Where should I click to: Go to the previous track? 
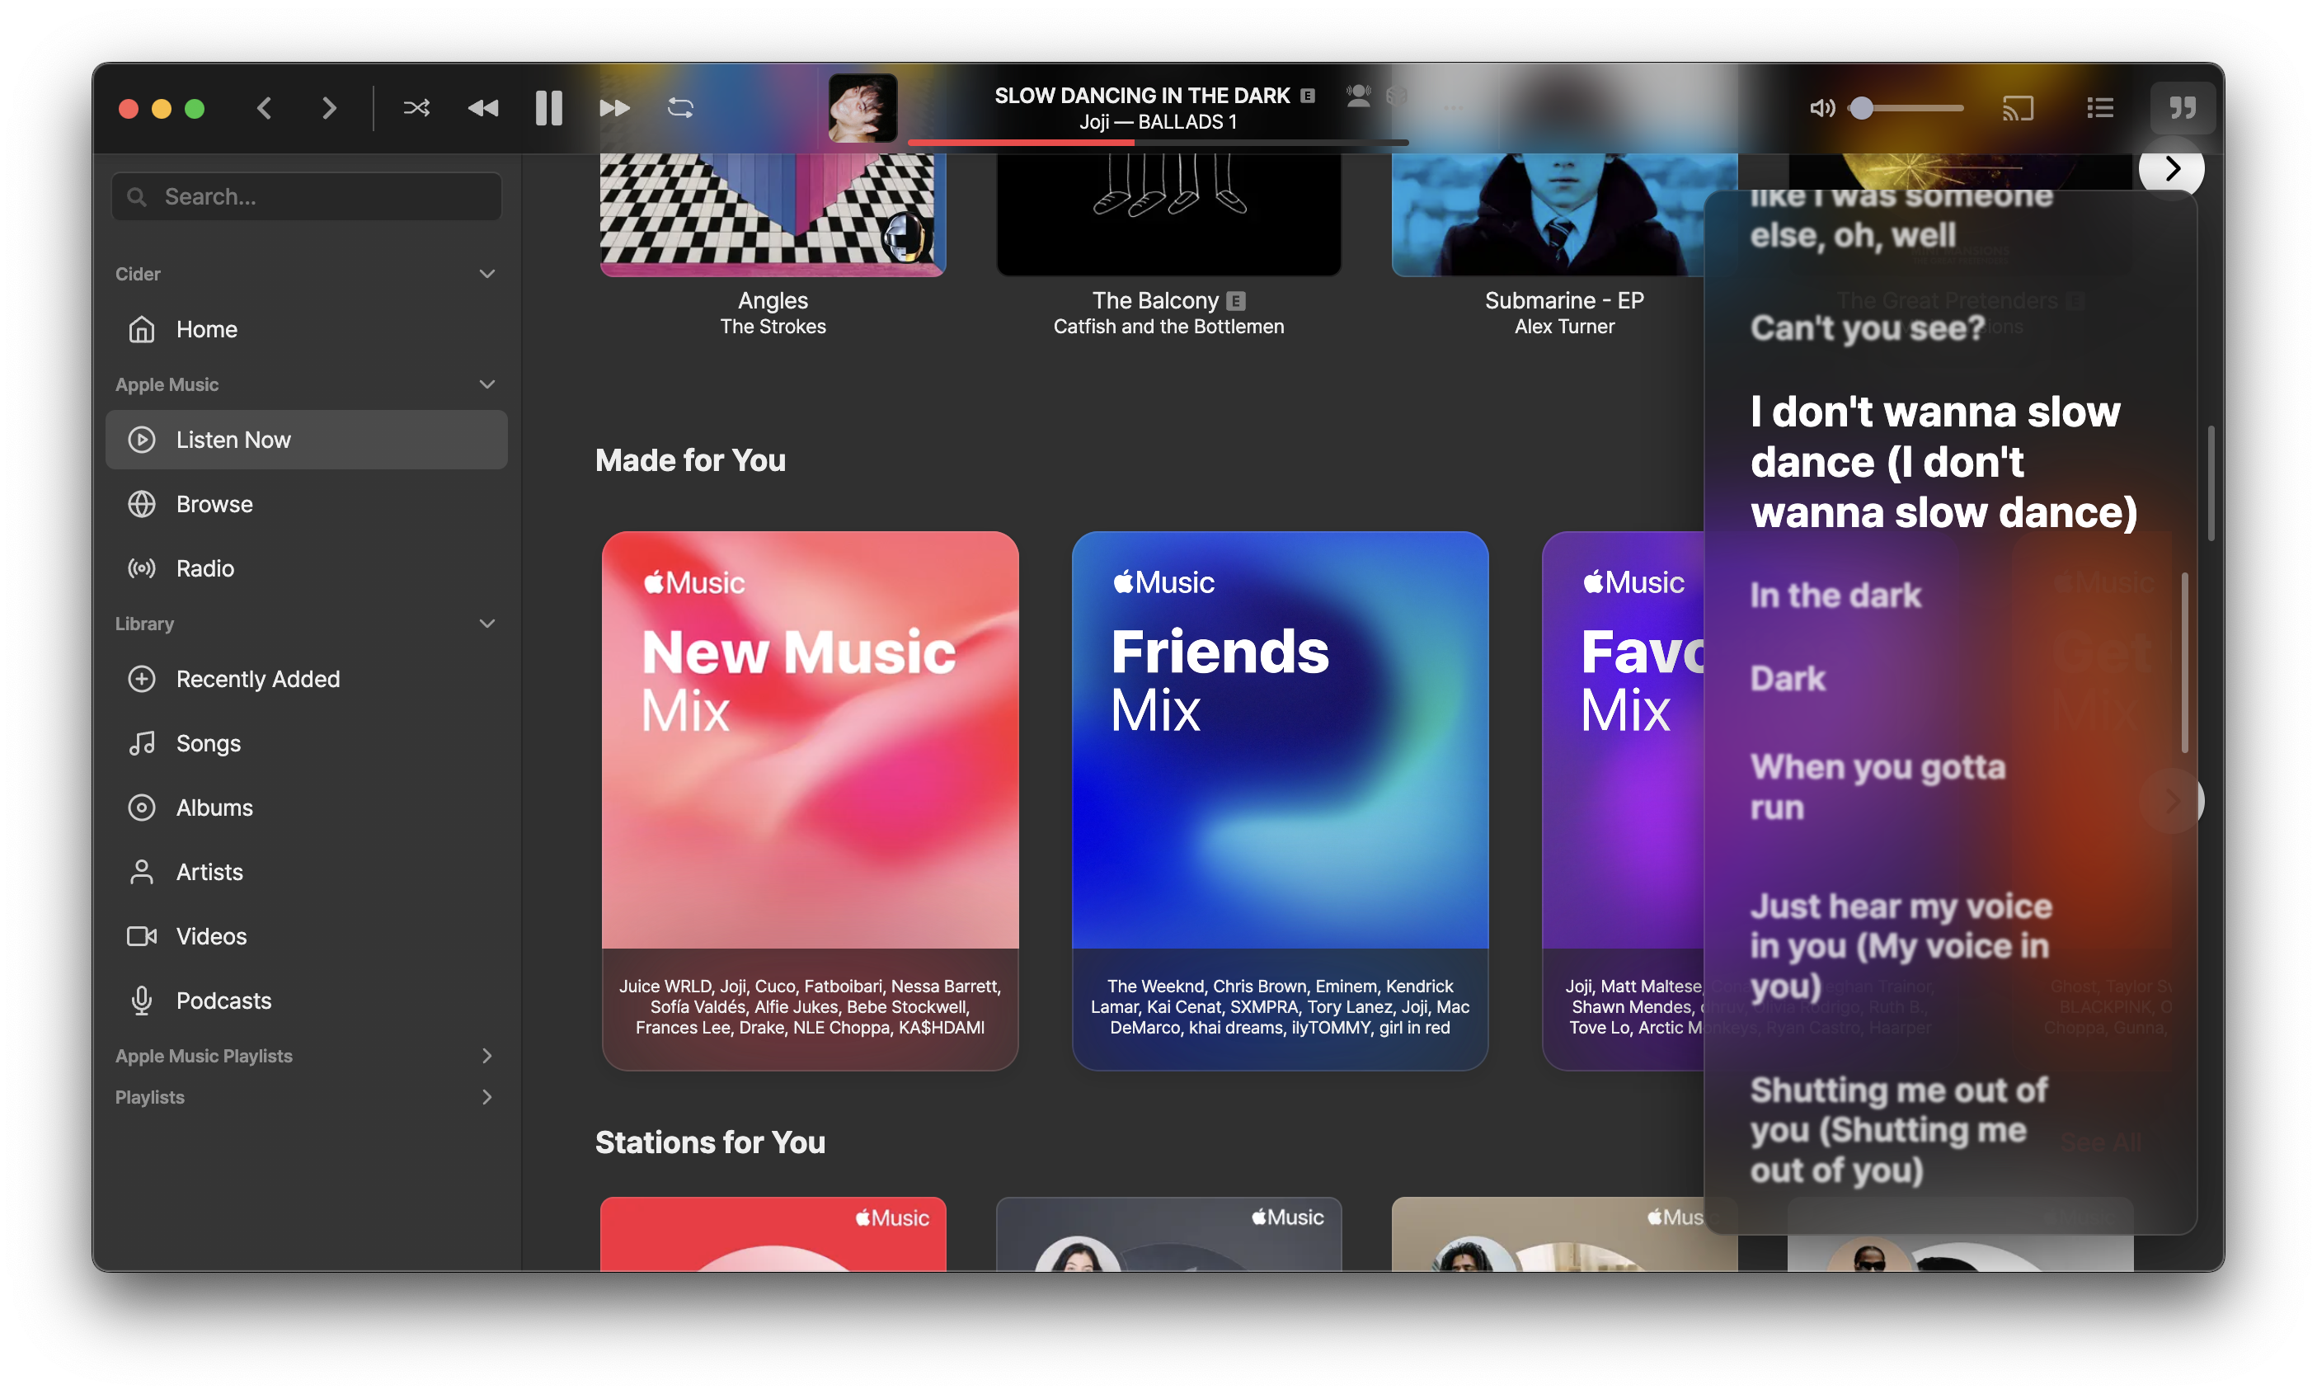coord(482,108)
